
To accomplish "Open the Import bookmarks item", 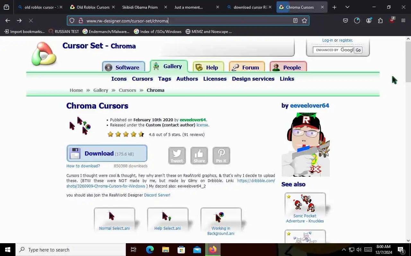I will click(x=24, y=31).
